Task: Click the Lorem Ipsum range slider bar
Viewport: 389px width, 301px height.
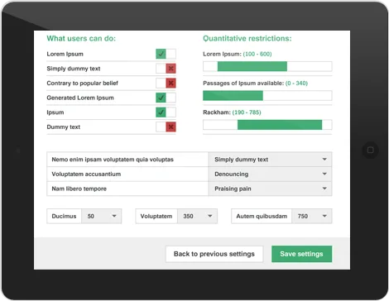Action: [x=267, y=66]
